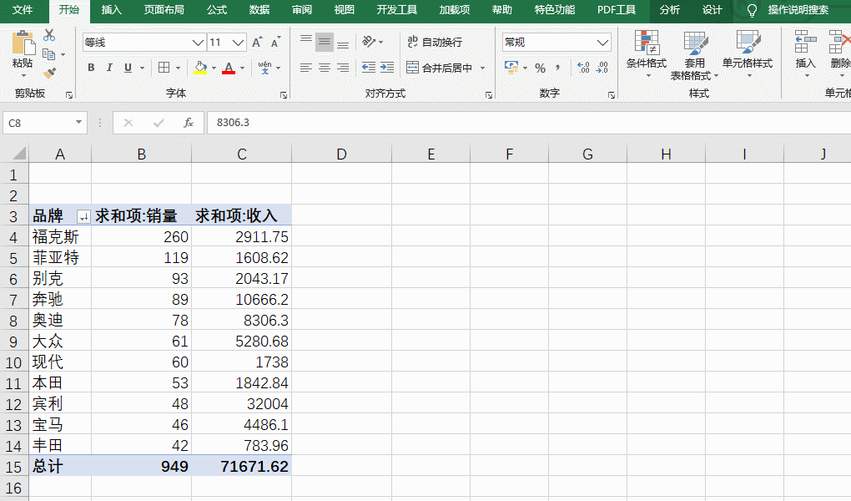The width and height of the screenshot is (851, 501).
Task: Click the borders icon
Action: [x=164, y=68]
